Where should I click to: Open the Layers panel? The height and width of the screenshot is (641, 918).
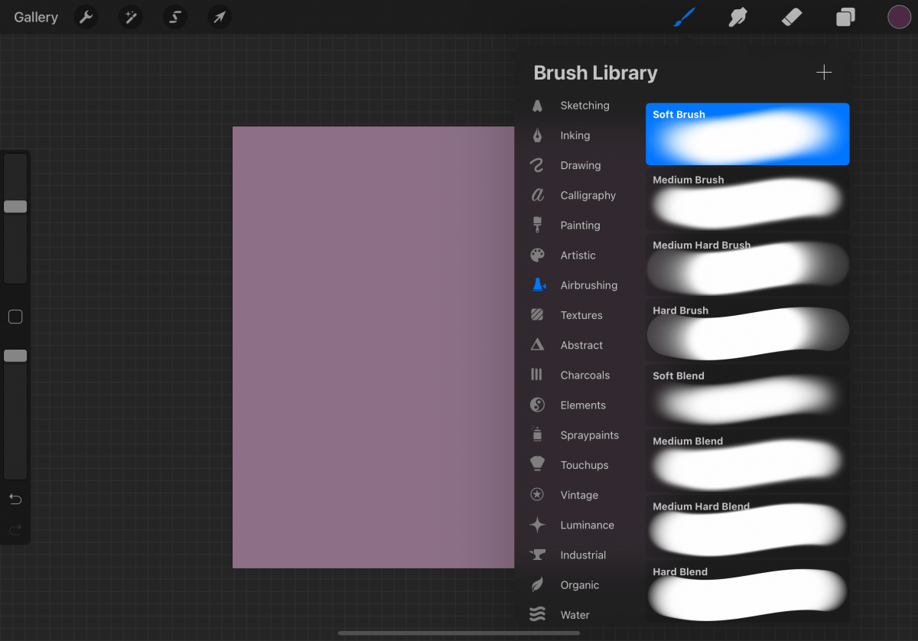click(x=845, y=17)
